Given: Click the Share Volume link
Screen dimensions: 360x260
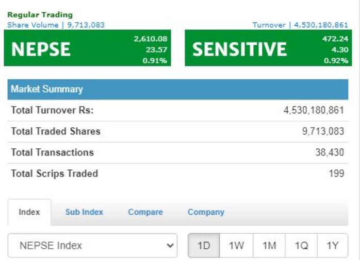Looking at the screenshot, I should (56, 25).
